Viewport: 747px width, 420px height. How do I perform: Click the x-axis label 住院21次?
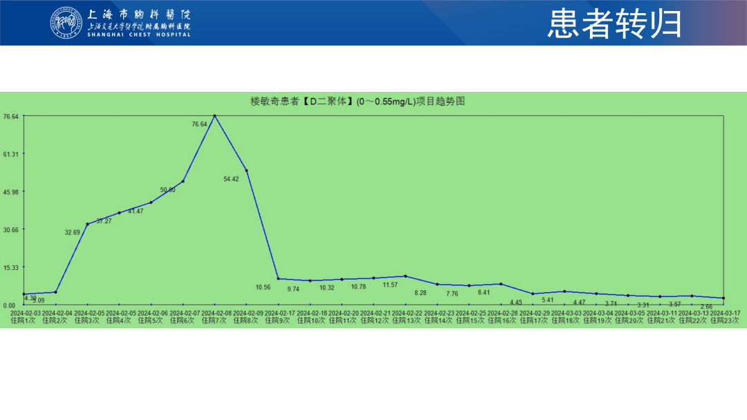coord(661,321)
